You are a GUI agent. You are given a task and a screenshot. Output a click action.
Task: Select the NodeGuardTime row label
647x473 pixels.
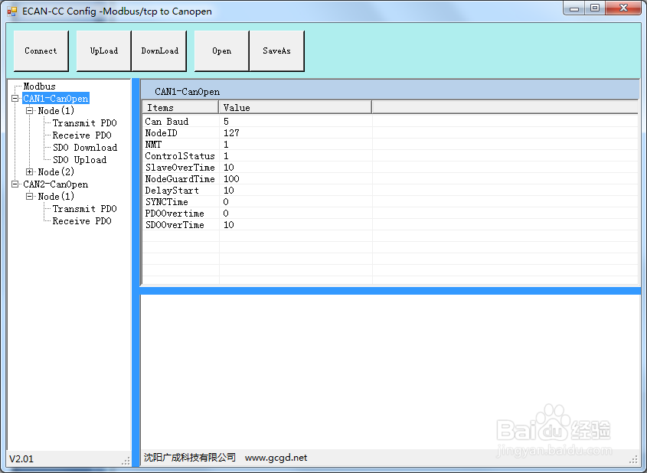pos(180,179)
